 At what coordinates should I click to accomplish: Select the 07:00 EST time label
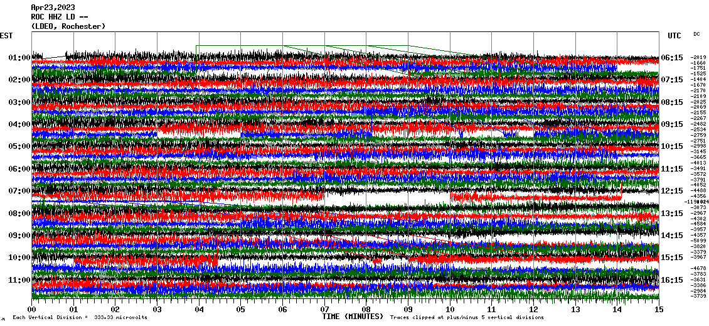pyautogui.click(x=19, y=191)
